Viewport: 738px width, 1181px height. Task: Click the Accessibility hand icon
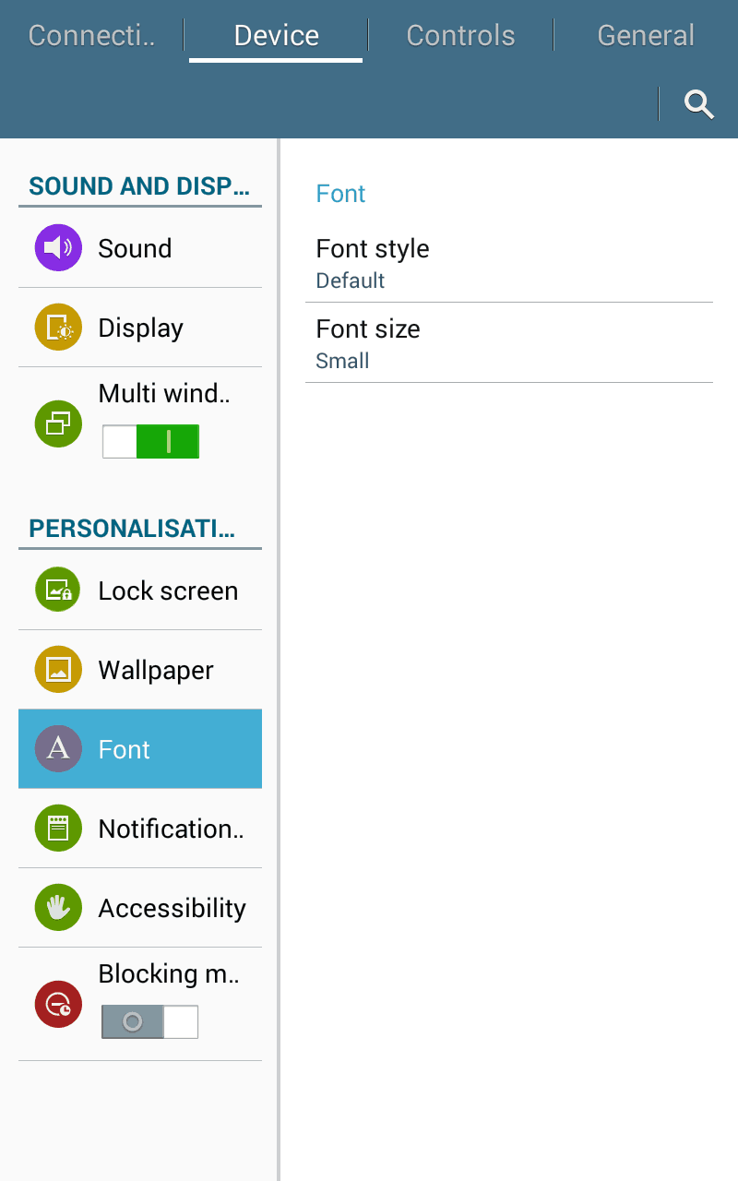(x=57, y=907)
